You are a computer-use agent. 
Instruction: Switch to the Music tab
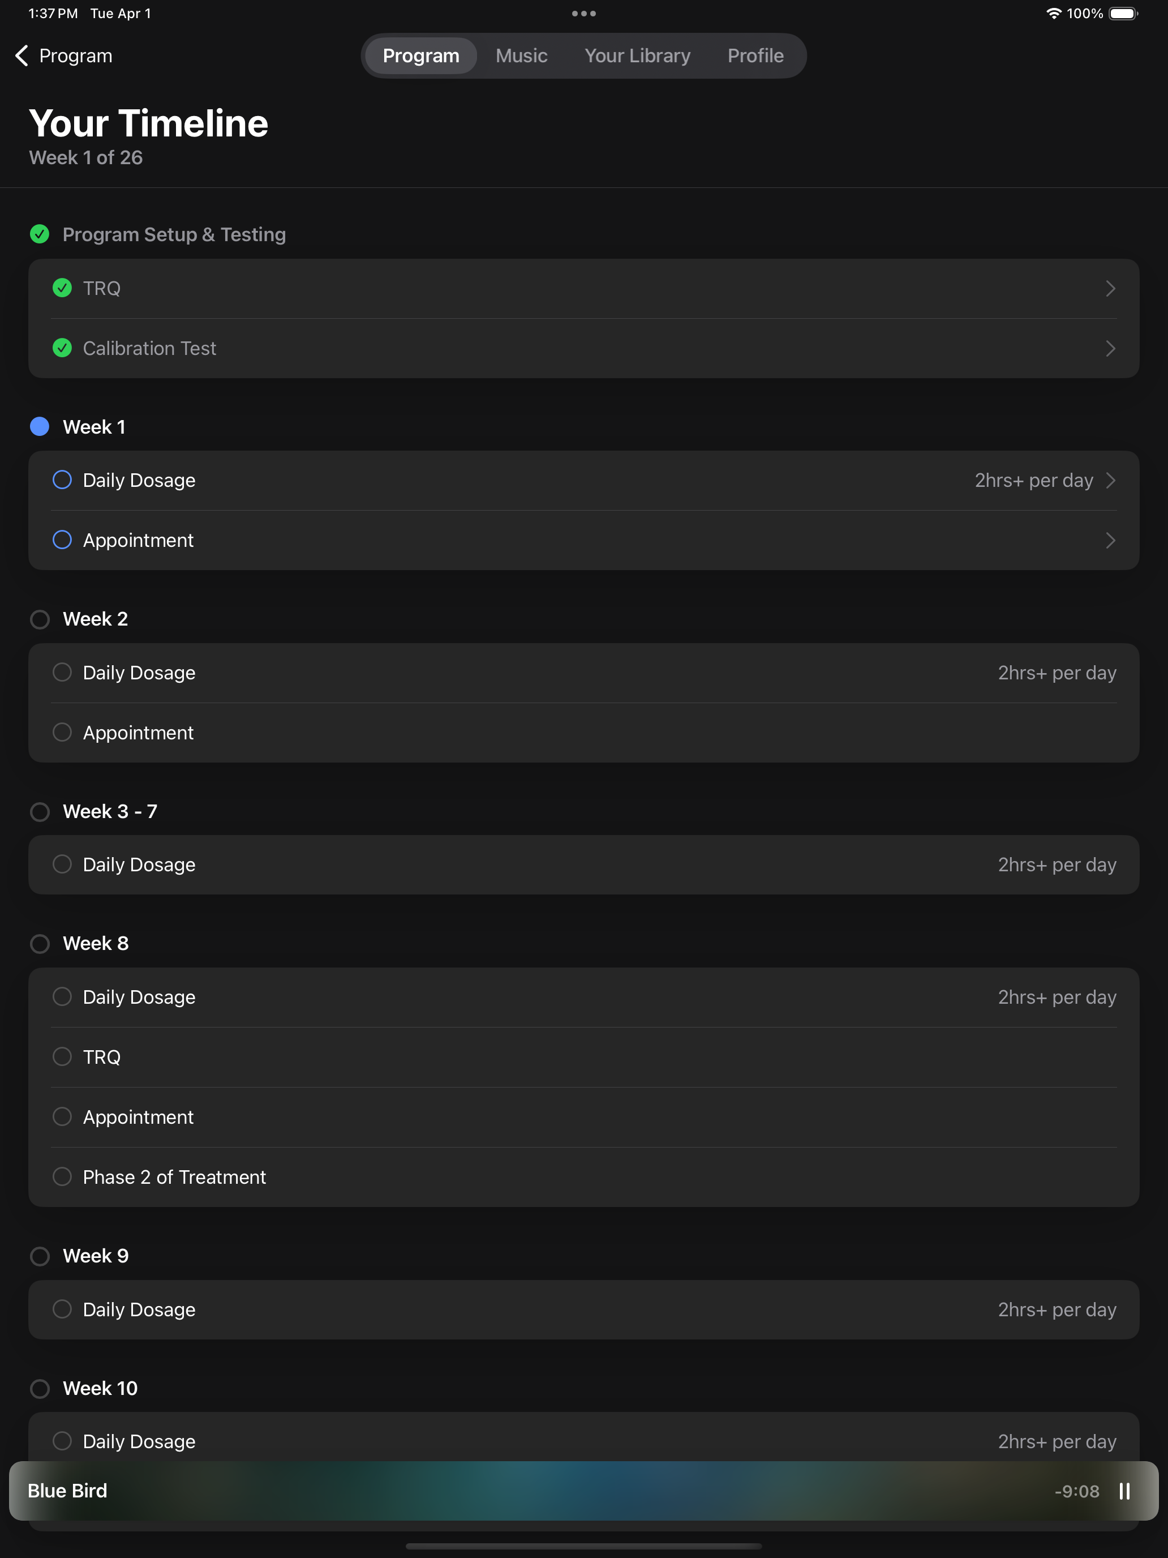click(521, 55)
